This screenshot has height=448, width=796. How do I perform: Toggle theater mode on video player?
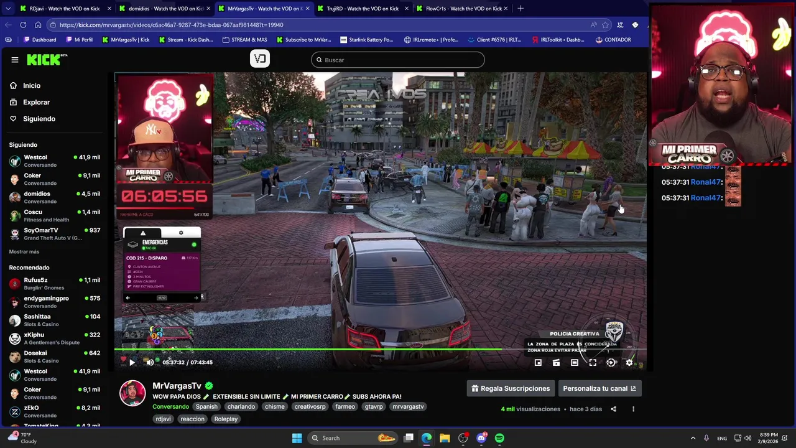[x=575, y=363]
